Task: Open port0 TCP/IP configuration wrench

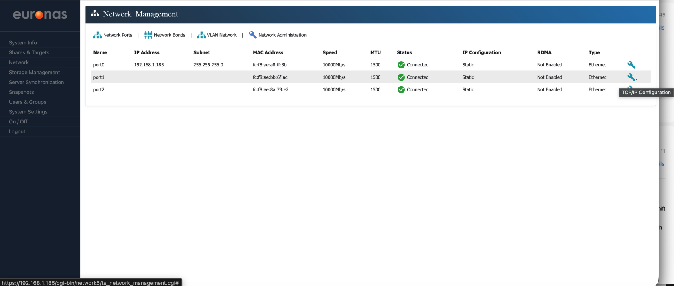Action: (x=631, y=65)
